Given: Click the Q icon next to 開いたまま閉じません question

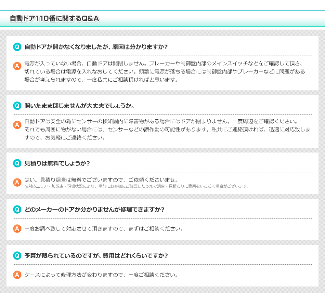Looking at the screenshot, I should pos(17,106).
